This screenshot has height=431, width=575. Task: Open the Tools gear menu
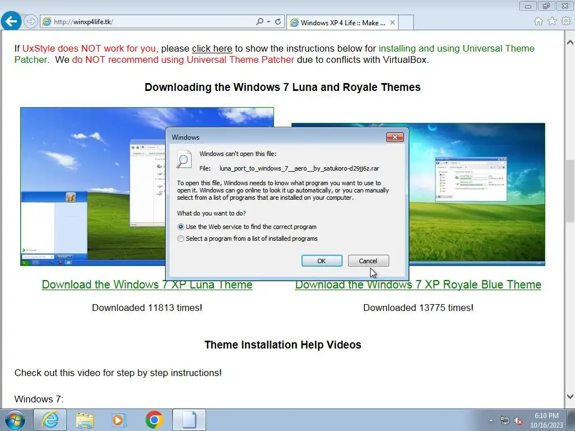pos(566,21)
